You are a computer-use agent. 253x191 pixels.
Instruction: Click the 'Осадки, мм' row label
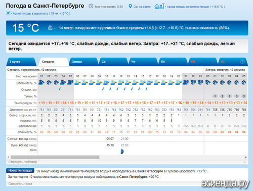pyautogui.click(x=29, y=90)
